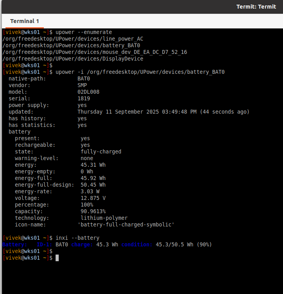This screenshot has width=283, height=294.
Task: Click the energy-full value 45.92 Wh
Action: pyautogui.click(x=93, y=178)
